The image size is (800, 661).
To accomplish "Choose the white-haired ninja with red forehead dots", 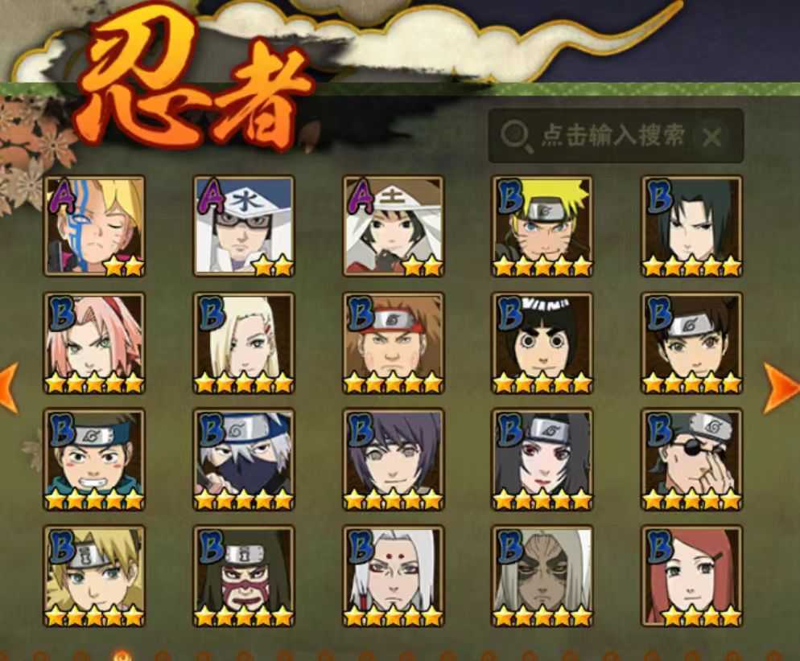I will pyautogui.click(x=394, y=577).
